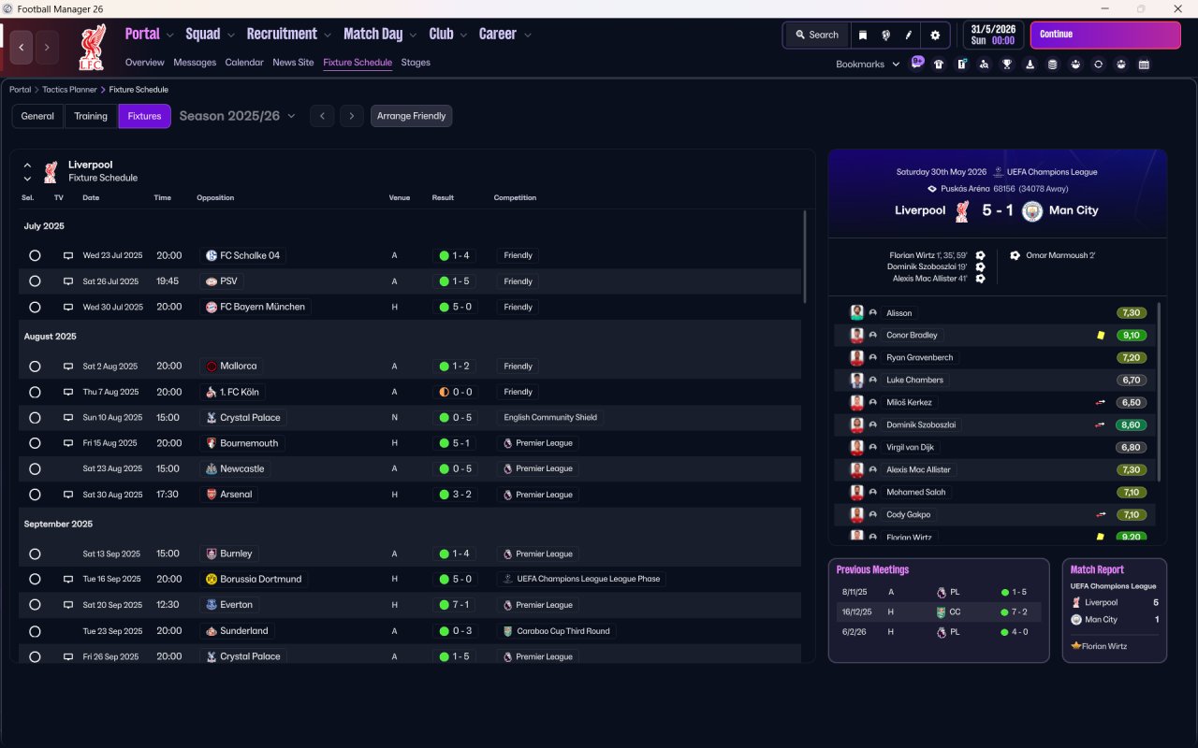Click Conor Bradley's yellow card icon
Image resolution: width=1198 pixels, height=748 pixels.
(1101, 335)
